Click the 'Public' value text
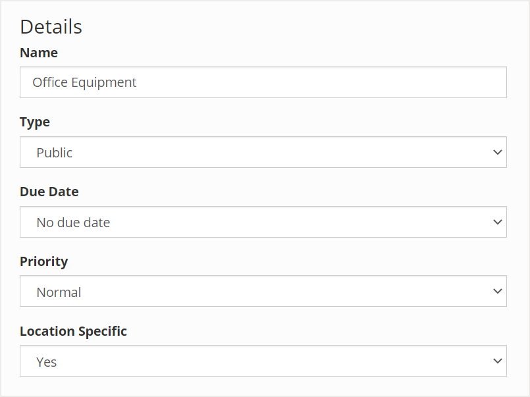This screenshot has width=530, height=397. [55, 153]
